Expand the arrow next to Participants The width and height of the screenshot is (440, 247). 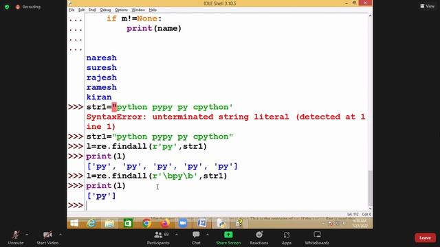[177, 235]
